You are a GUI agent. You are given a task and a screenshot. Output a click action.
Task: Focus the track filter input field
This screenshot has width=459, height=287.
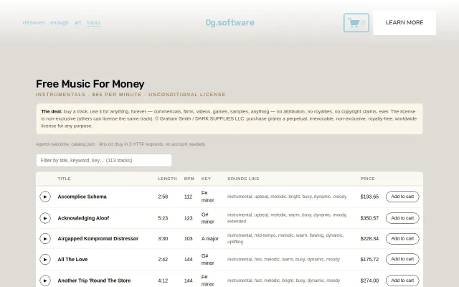(104, 161)
